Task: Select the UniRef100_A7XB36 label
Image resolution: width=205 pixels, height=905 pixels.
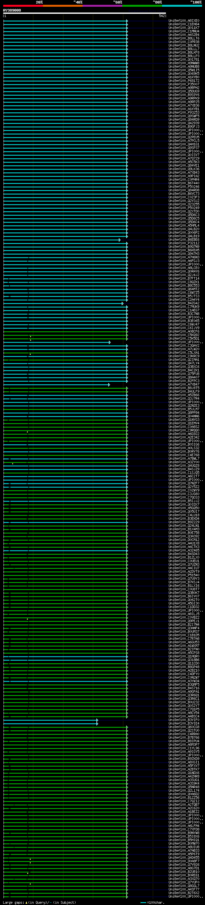Action: click(184, 105)
